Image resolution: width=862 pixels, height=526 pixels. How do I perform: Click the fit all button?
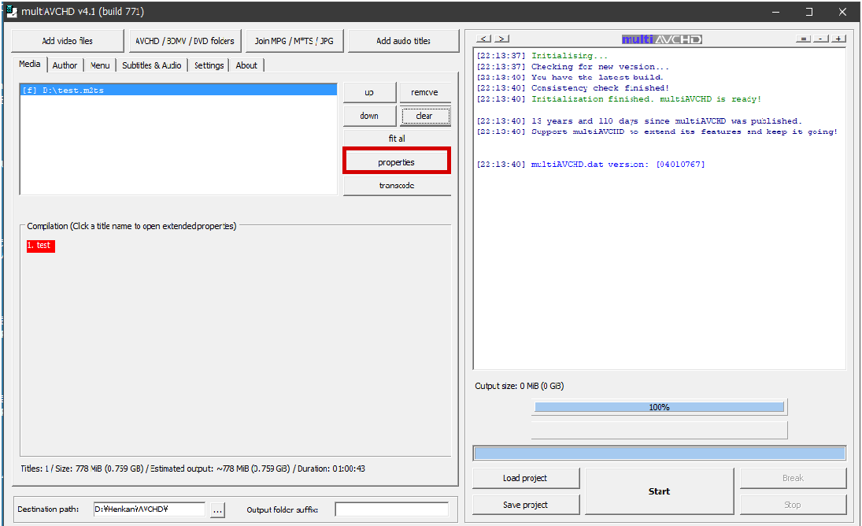tap(397, 139)
